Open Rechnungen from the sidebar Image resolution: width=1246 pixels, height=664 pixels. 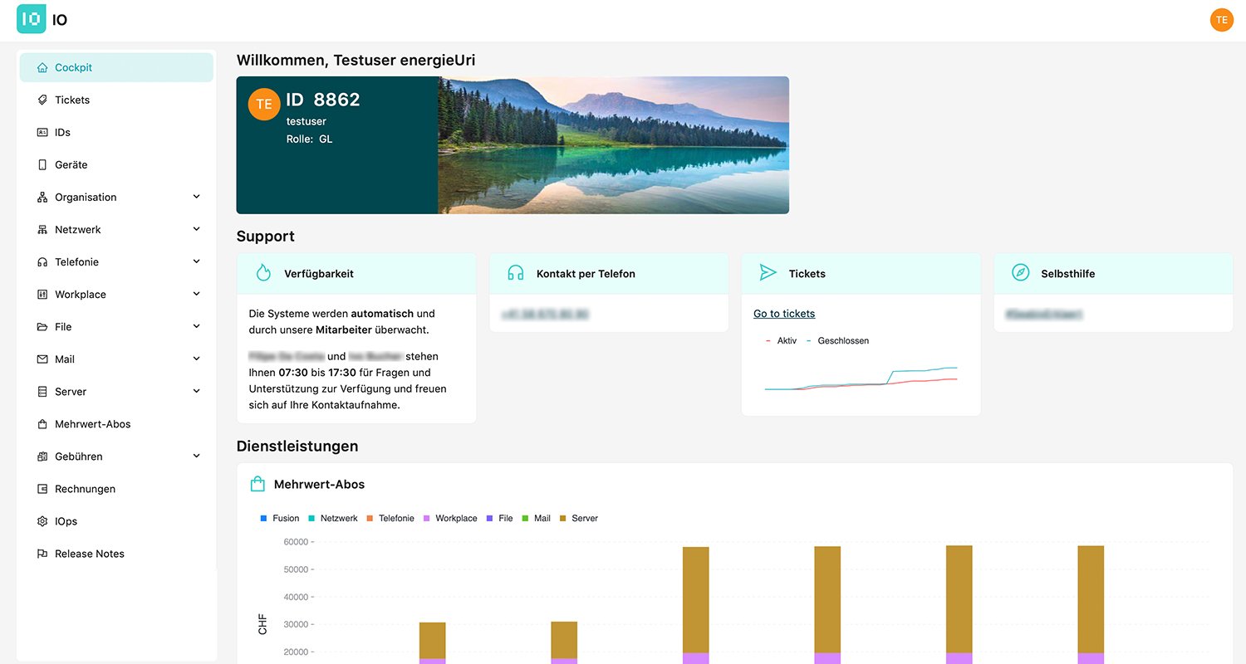pyautogui.click(x=85, y=489)
